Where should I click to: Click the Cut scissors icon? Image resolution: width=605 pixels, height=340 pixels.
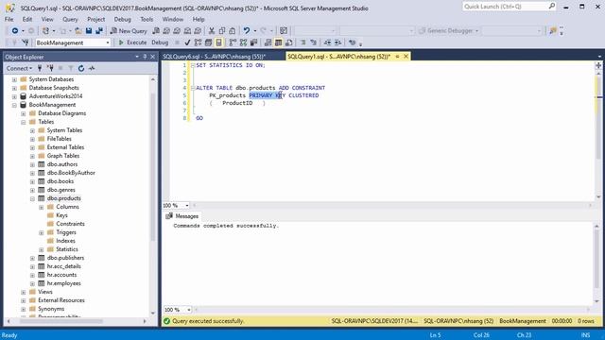(212, 31)
